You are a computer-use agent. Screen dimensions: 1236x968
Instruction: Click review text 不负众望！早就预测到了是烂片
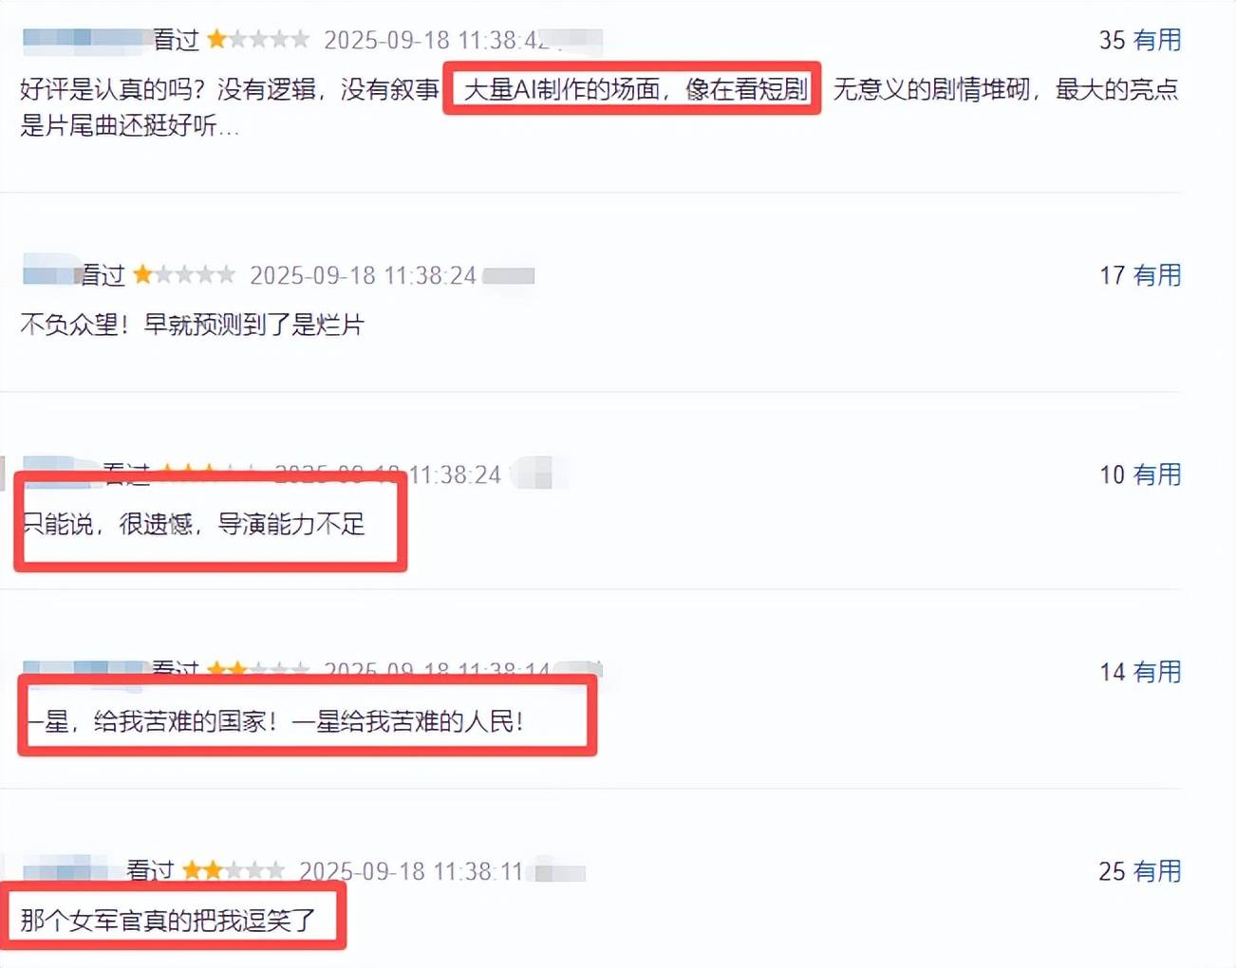[193, 325]
